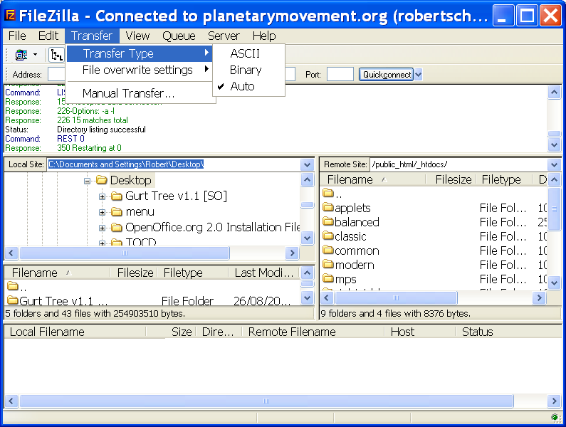Open the Remote Site path dropdown
Viewport: 566px width, 427px height.
(554, 165)
